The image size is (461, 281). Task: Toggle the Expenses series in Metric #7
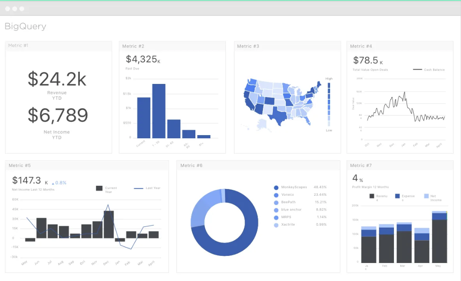[397, 196]
